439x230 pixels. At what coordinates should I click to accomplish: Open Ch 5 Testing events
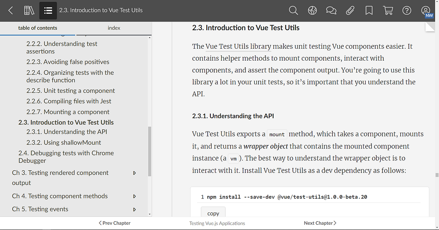pyautogui.click(x=40, y=209)
